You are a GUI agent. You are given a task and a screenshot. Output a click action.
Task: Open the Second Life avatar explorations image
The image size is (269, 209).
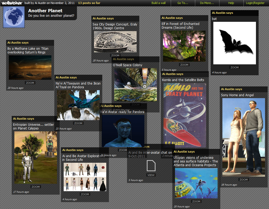tap(85, 177)
